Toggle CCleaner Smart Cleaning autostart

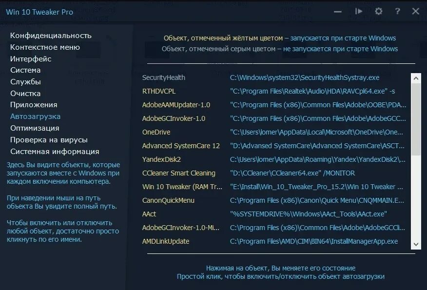178,173
